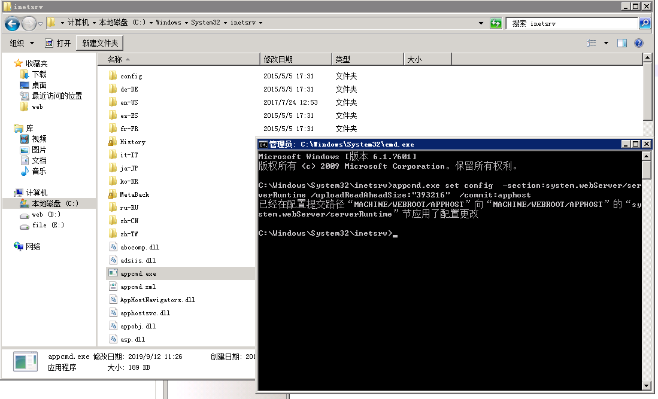Sort by 修改日期 column header
The width and height of the screenshot is (658, 399).
click(296, 59)
